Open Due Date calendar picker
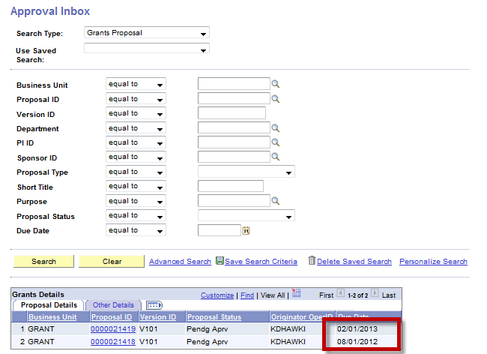The image size is (487, 354). 246,230
